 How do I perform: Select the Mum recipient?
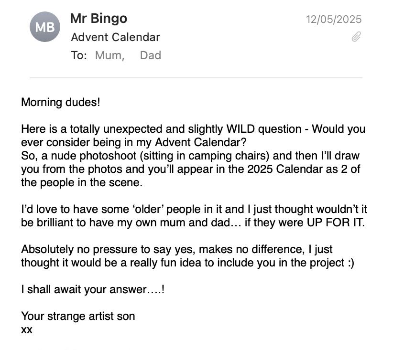click(x=109, y=55)
